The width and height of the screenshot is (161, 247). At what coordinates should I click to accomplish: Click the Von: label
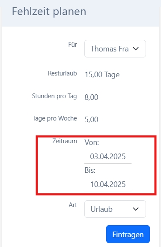[x=92, y=142]
